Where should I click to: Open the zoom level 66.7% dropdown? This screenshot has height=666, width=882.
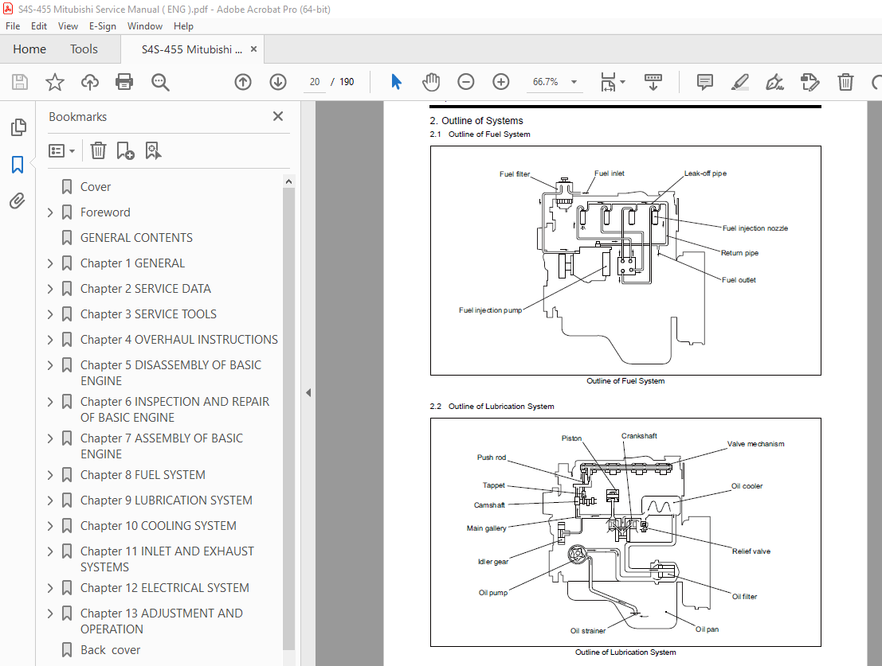pyautogui.click(x=574, y=82)
